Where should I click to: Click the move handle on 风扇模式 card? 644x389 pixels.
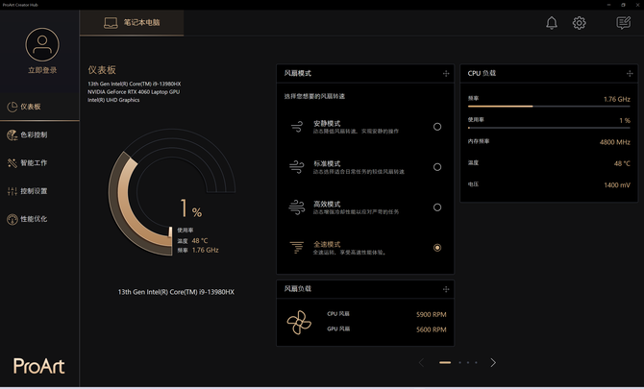pyautogui.click(x=446, y=74)
